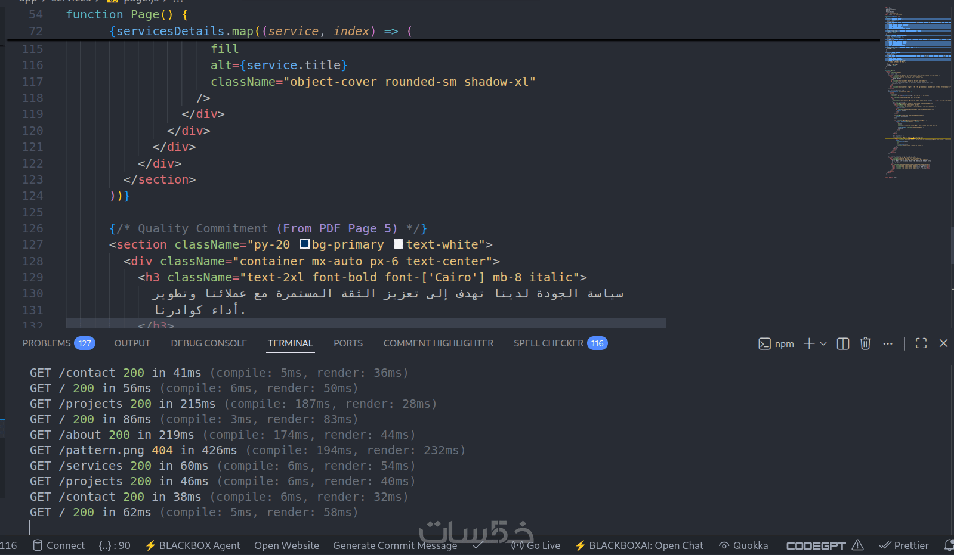Open the Debug Console tab
Viewport: 954px width, 555px height.
tap(209, 343)
